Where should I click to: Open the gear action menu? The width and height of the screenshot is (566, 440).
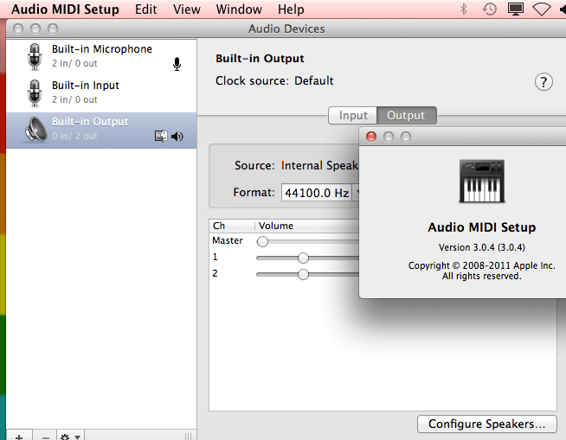point(70,436)
